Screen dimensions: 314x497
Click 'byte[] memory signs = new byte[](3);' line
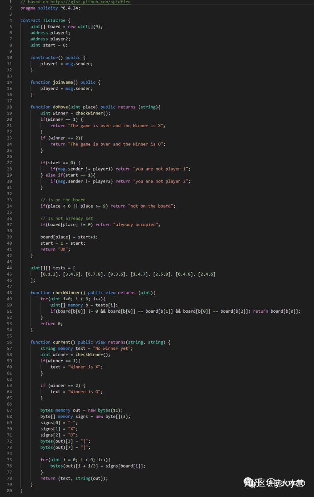tap(85, 416)
